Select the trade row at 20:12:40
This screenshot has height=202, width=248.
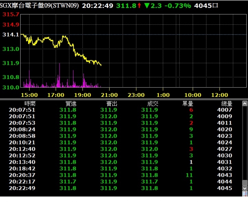(121, 149)
